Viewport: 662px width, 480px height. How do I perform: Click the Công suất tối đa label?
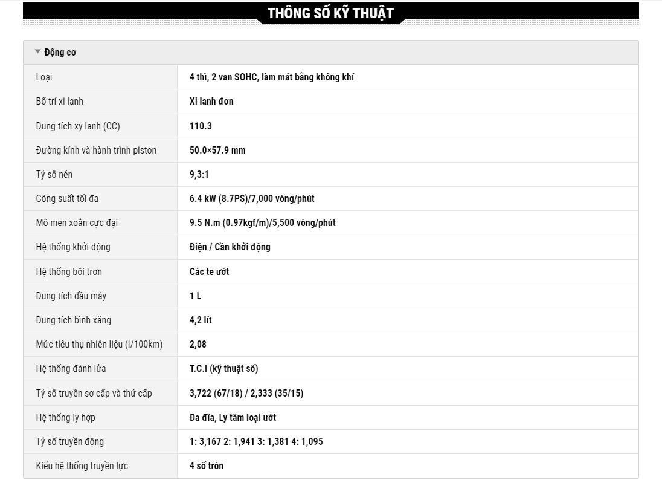tap(67, 199)
